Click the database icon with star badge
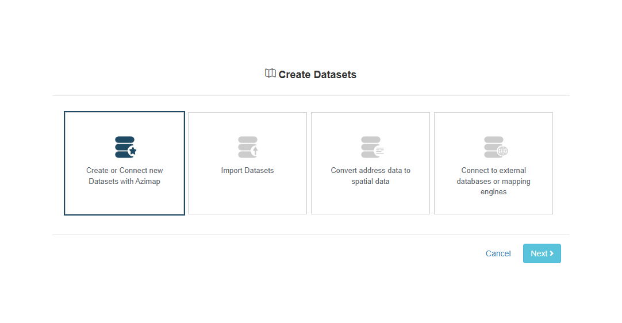This screenshot has width=622, height=323. 126,147
